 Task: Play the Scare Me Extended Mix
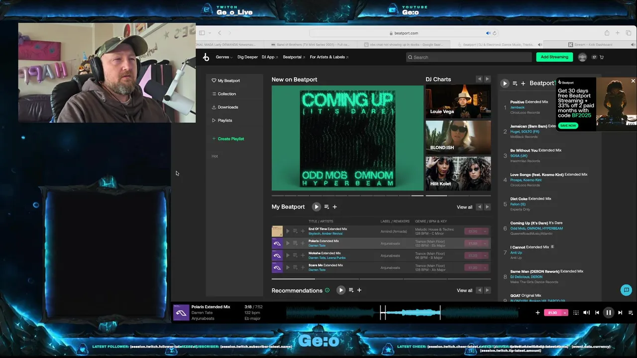pos(288,268)
